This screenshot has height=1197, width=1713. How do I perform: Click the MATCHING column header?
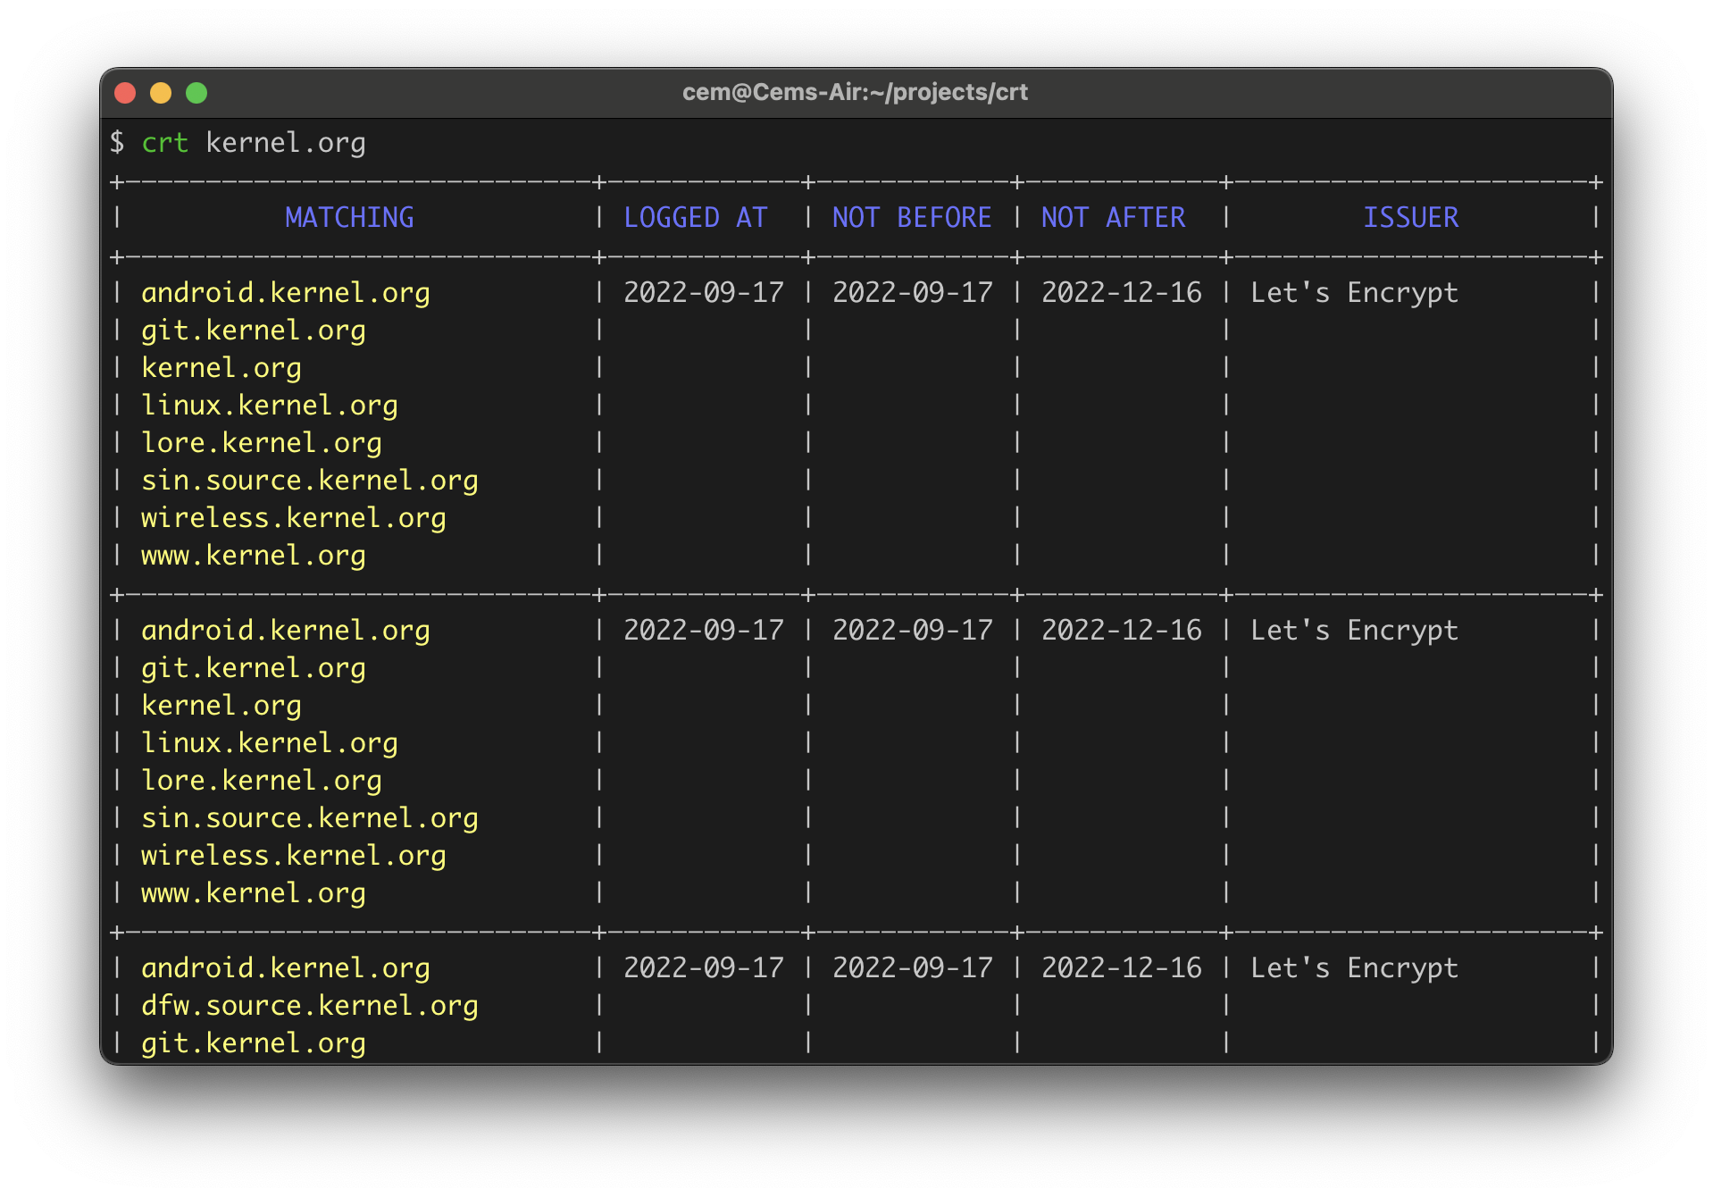349,217
